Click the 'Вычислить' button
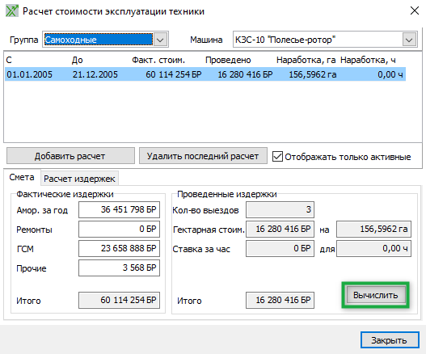Viewport: 426px width, 354px height. (375, 295)
